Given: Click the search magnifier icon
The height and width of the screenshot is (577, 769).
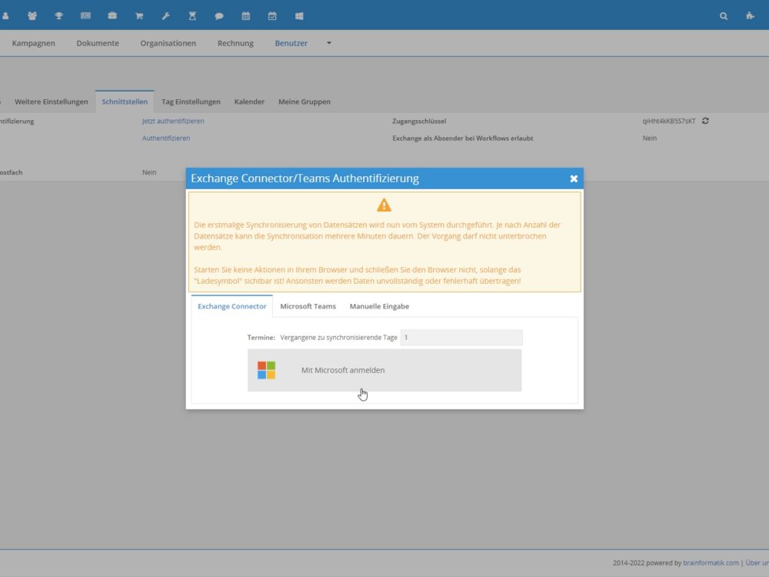Looking at the screenshot, I should pyautogui.click(x=724, y=15).
